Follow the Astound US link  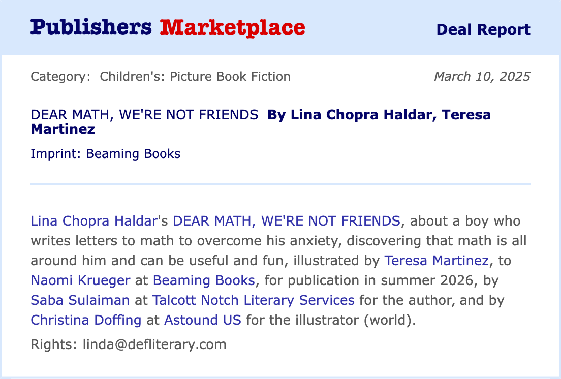click(203, 320)
